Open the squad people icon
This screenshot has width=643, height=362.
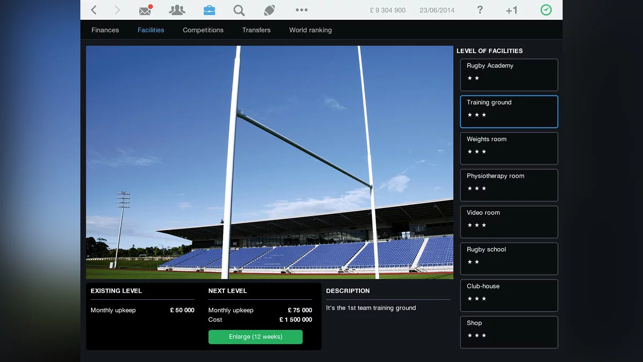pos(177,10)
